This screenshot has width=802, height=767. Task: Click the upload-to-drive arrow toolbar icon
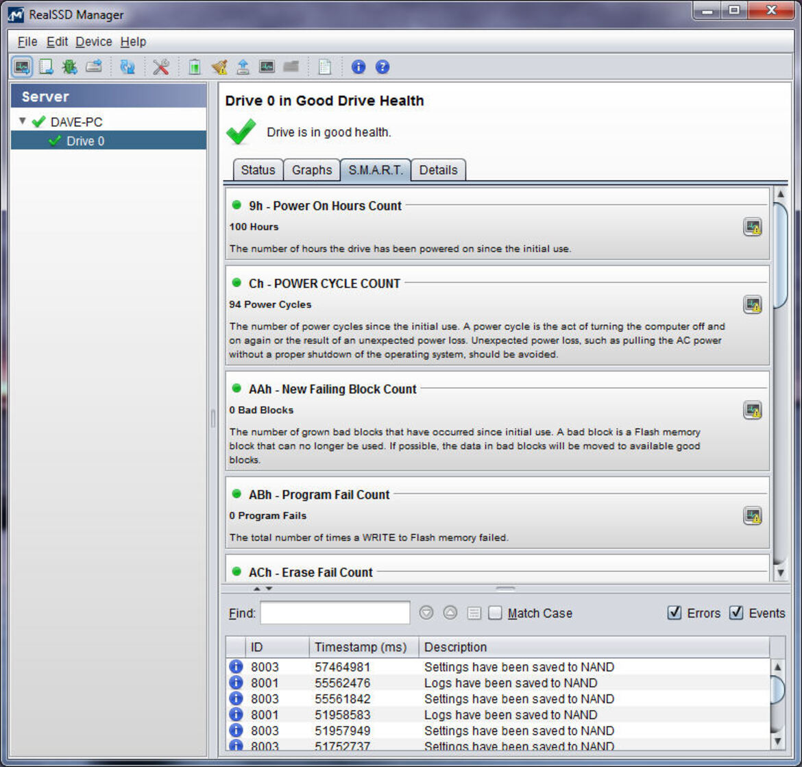(x=243, y=67)
